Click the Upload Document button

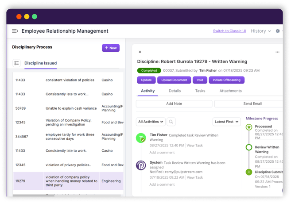[174, 80]
